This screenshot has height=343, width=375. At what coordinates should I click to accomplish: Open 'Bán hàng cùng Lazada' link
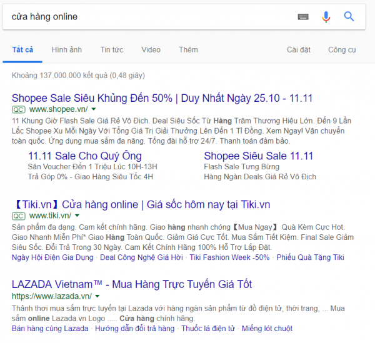(50, 329)
